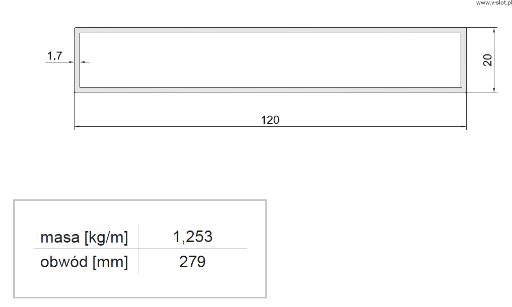The image size is (512, 307).
Task: Click the right wall of the profile
Action: pyautogui.click(x=464, y=60)
